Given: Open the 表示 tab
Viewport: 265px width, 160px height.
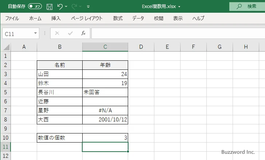Looking at the screenshot, I should click(x=178, y=18).
